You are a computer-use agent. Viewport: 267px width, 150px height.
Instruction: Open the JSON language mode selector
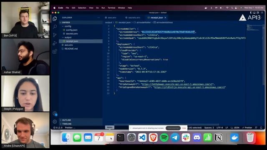[x=235, y=127]
